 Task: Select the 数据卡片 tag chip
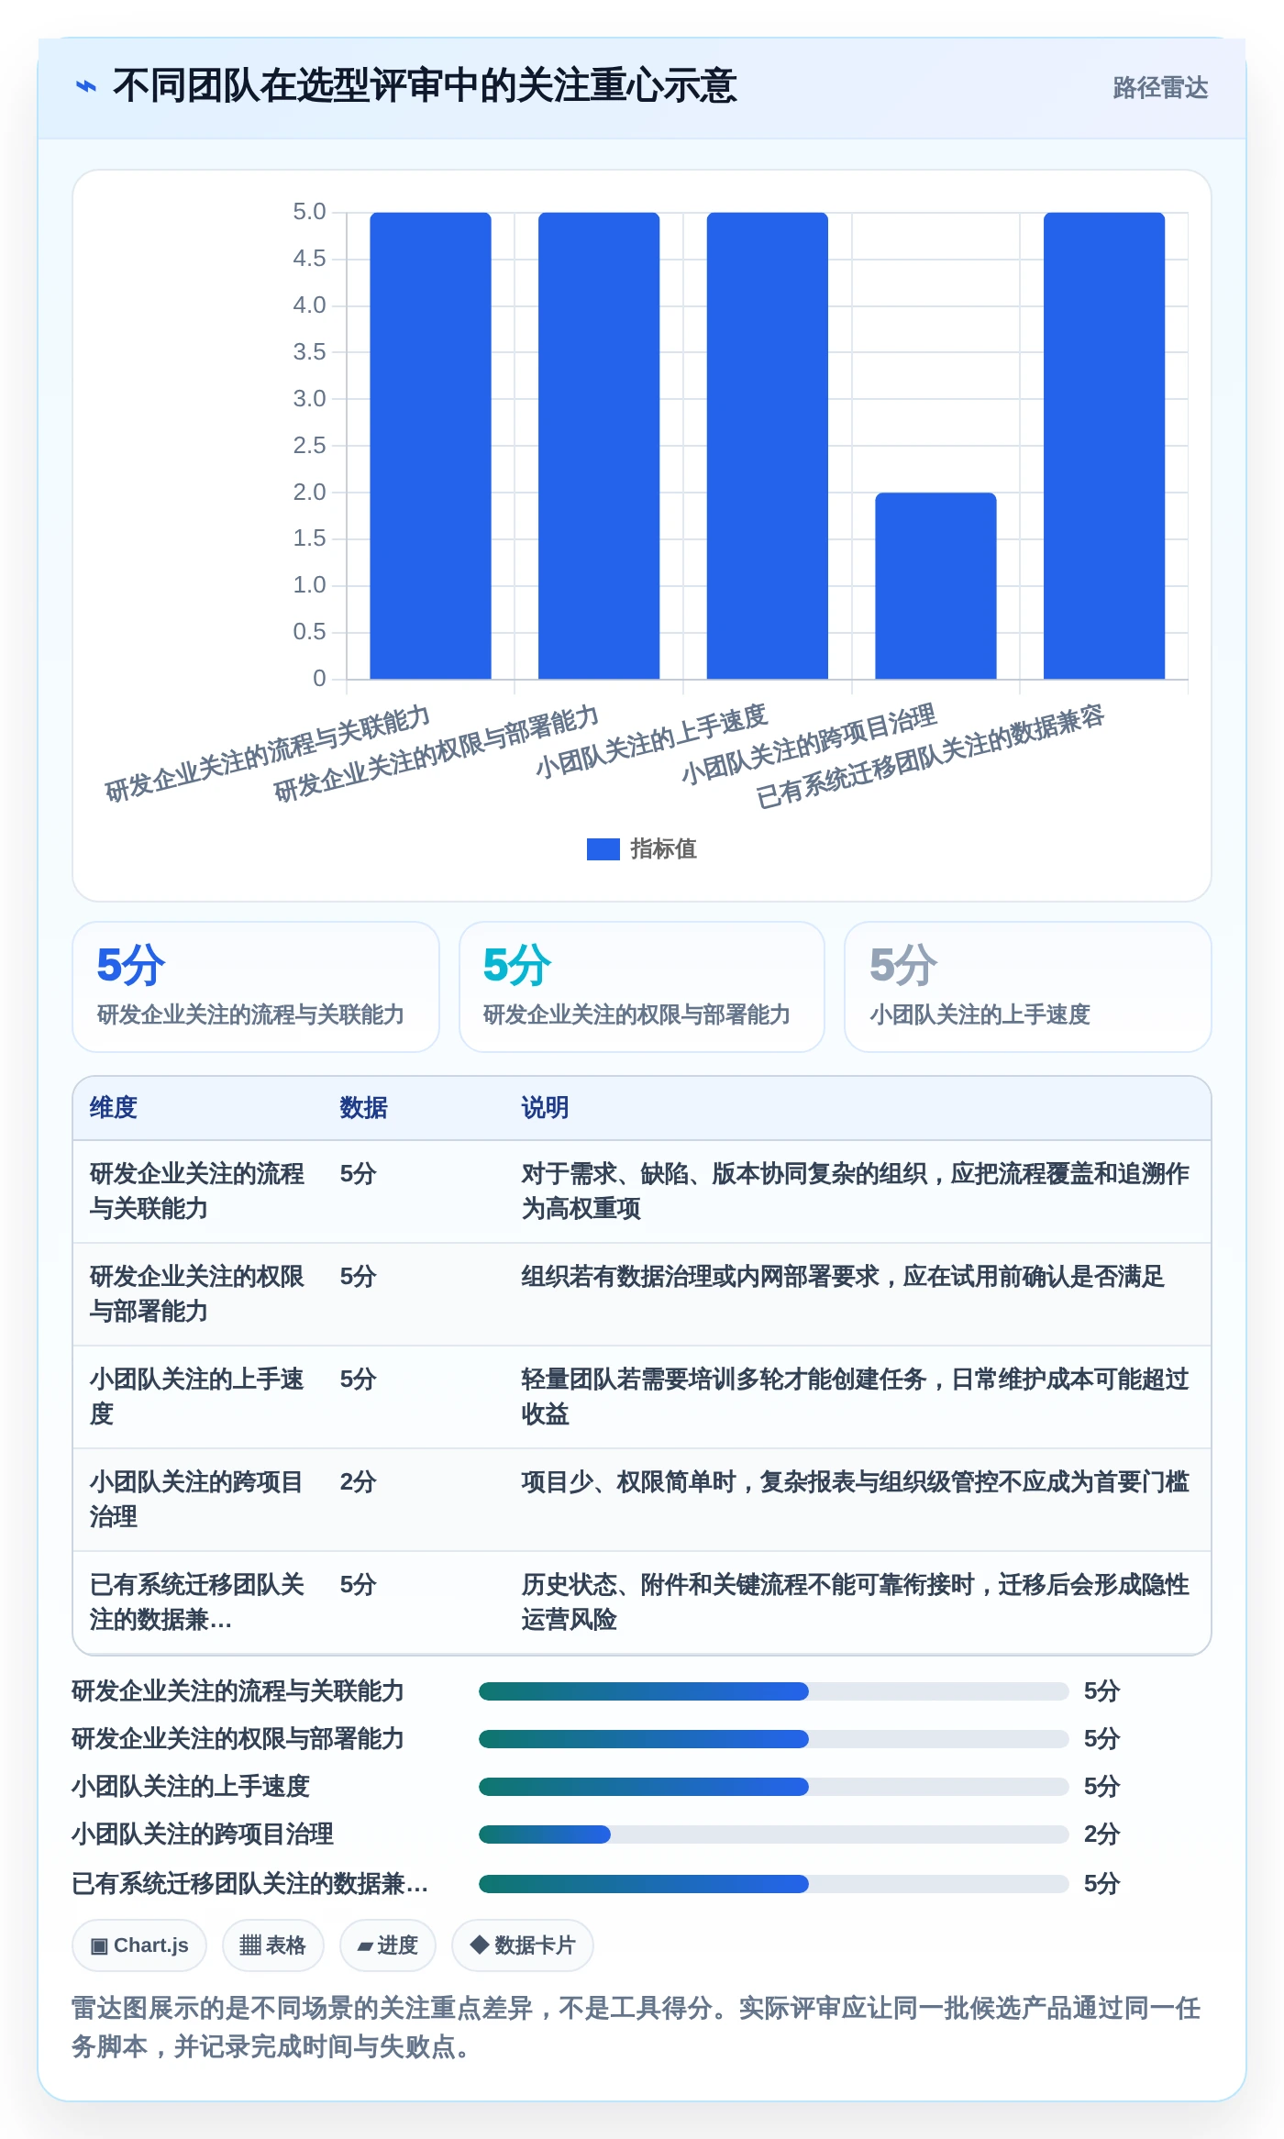522,1945
